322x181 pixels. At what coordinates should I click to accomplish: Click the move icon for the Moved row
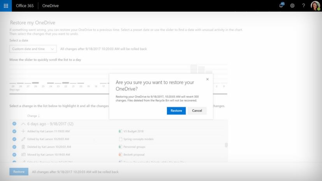coord(23,155)
